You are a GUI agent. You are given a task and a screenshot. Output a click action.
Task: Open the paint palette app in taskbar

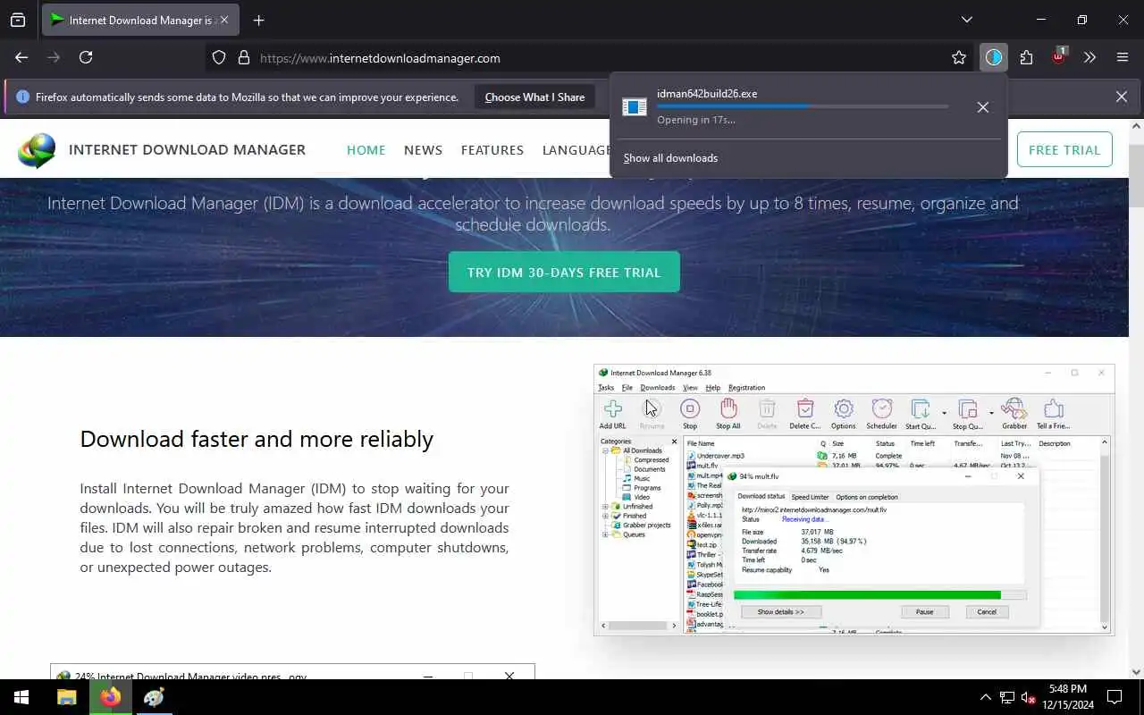tap(154, 697)
